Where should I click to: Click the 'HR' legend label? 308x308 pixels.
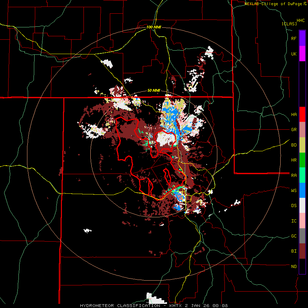pyautogui.click(x=294, y=160)
